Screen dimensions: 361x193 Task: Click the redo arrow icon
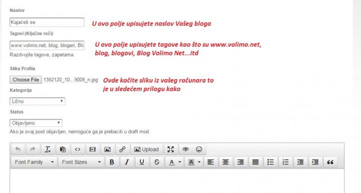[33, 149]
